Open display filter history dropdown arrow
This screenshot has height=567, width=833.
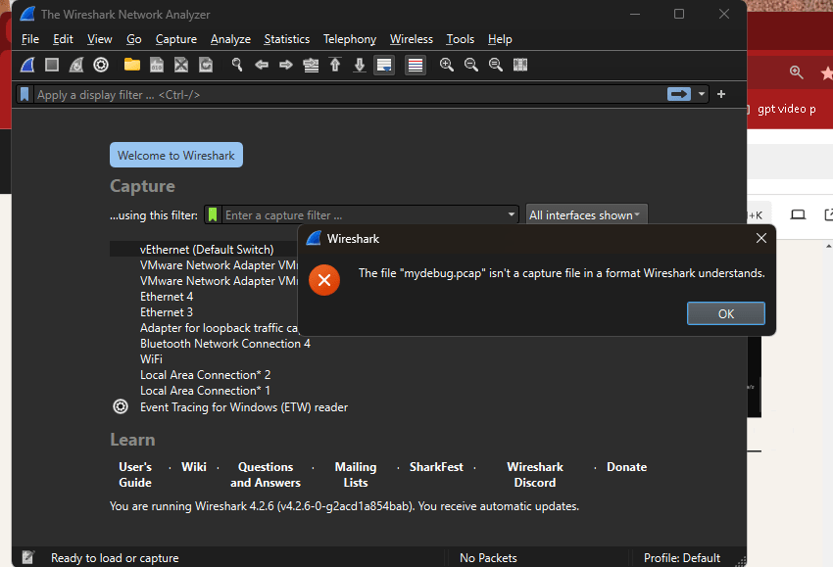(702, 94)
